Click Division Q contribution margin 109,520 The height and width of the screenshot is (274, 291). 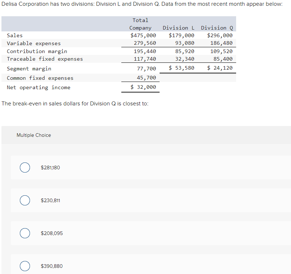coord(221,51)
